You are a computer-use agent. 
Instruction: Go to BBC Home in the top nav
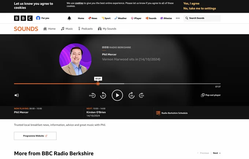pos(81,18)
